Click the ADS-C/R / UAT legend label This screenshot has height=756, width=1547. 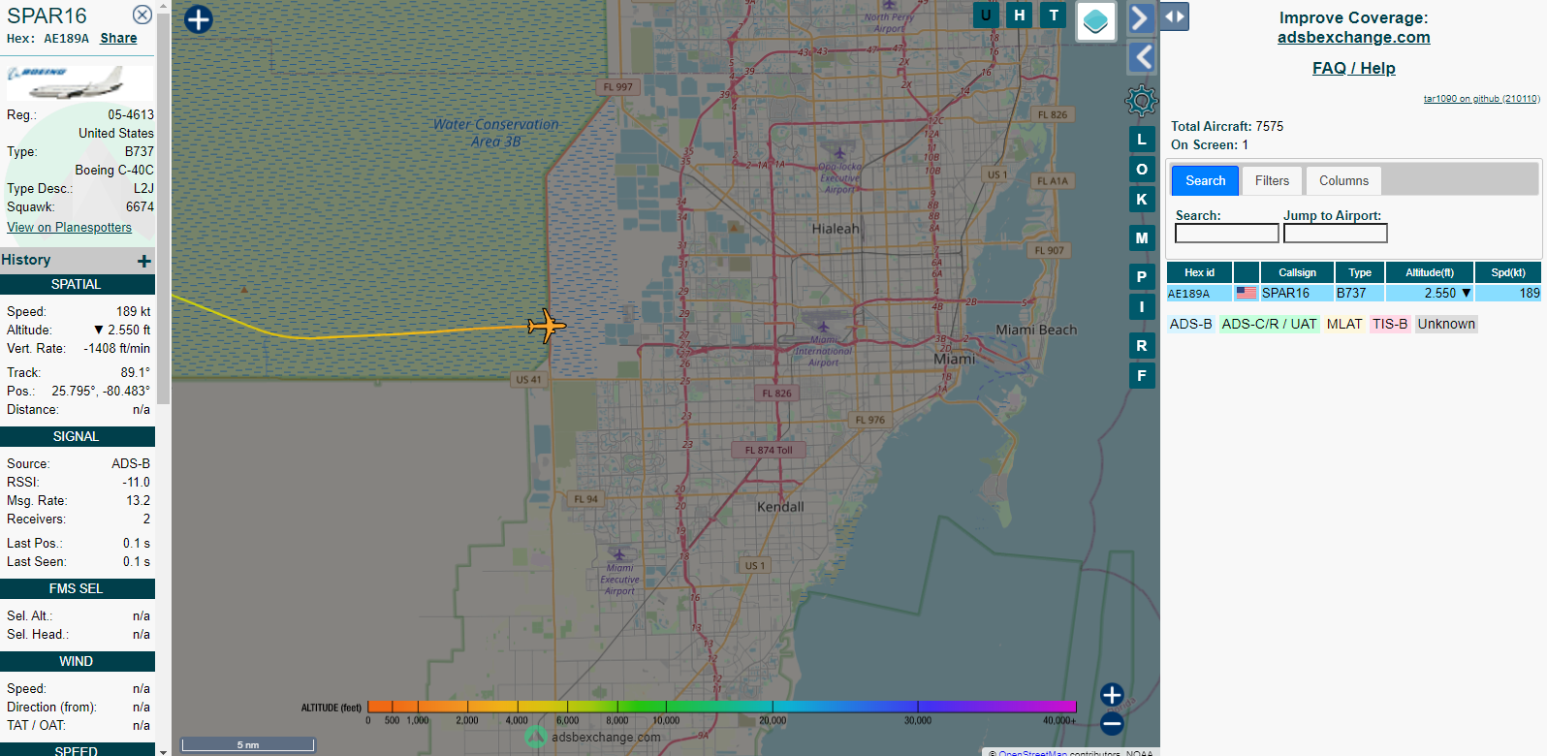[1269, 324]
